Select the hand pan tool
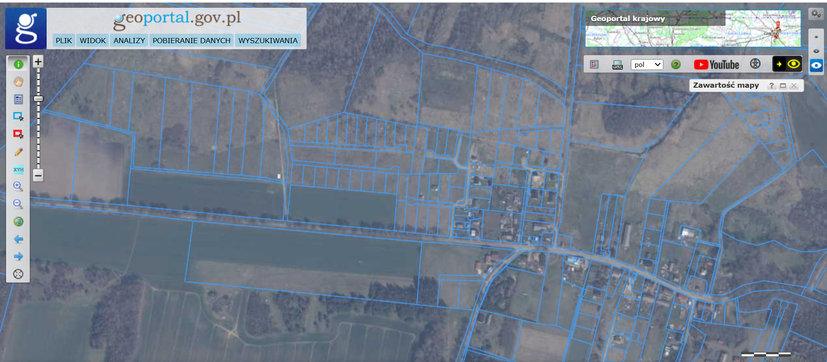This screenshot has height=362, width=827. [x=18, y=82]
